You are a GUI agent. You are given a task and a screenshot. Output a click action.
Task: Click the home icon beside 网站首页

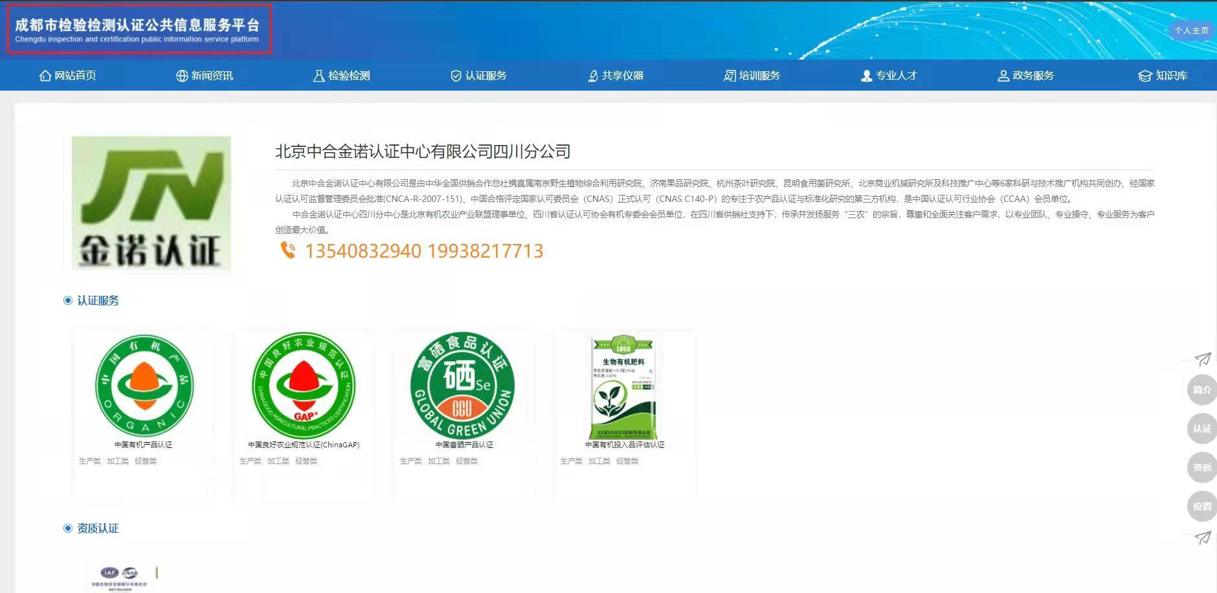(45, 75)
